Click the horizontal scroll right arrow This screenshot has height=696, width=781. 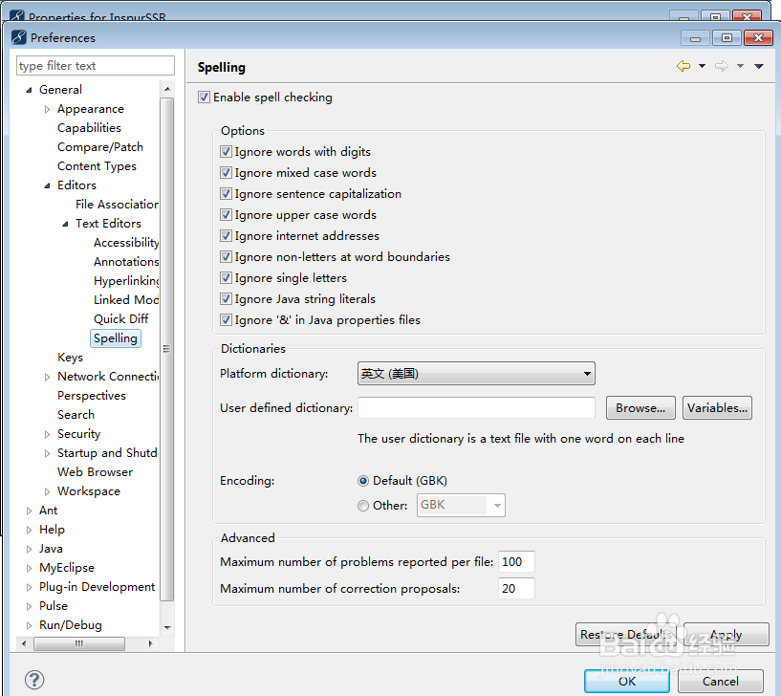tap(150, 643)
